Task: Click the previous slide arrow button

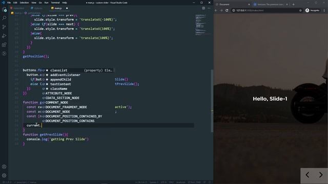Action: coord(307,175)
